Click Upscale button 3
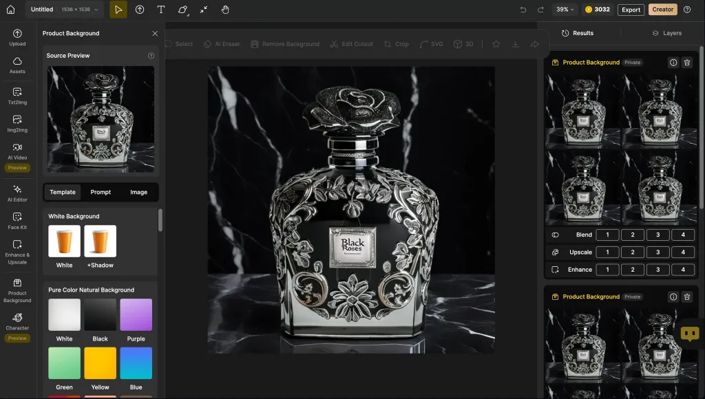 pos(657,252)
